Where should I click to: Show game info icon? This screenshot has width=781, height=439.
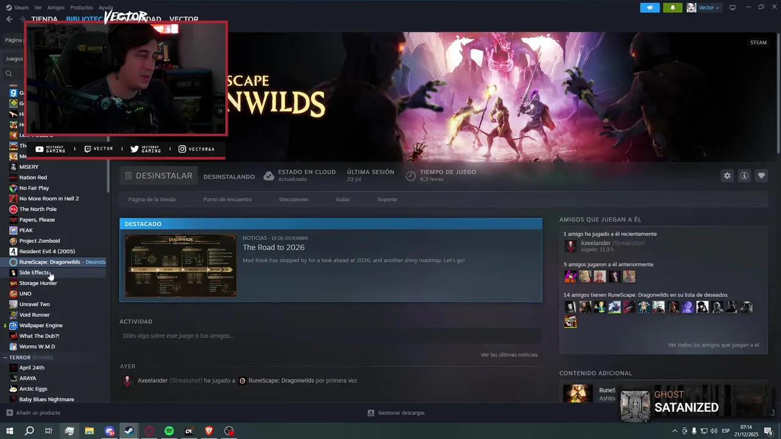[744, 176]
